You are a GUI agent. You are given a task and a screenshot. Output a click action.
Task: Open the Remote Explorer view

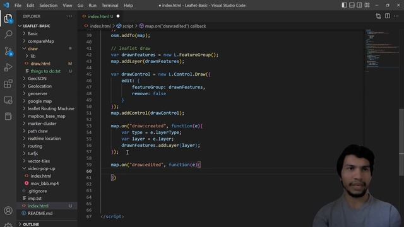coord(8,100)
